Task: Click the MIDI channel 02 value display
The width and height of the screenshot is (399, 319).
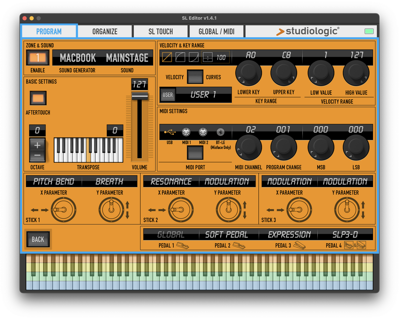Action: (x=251, y=130)
